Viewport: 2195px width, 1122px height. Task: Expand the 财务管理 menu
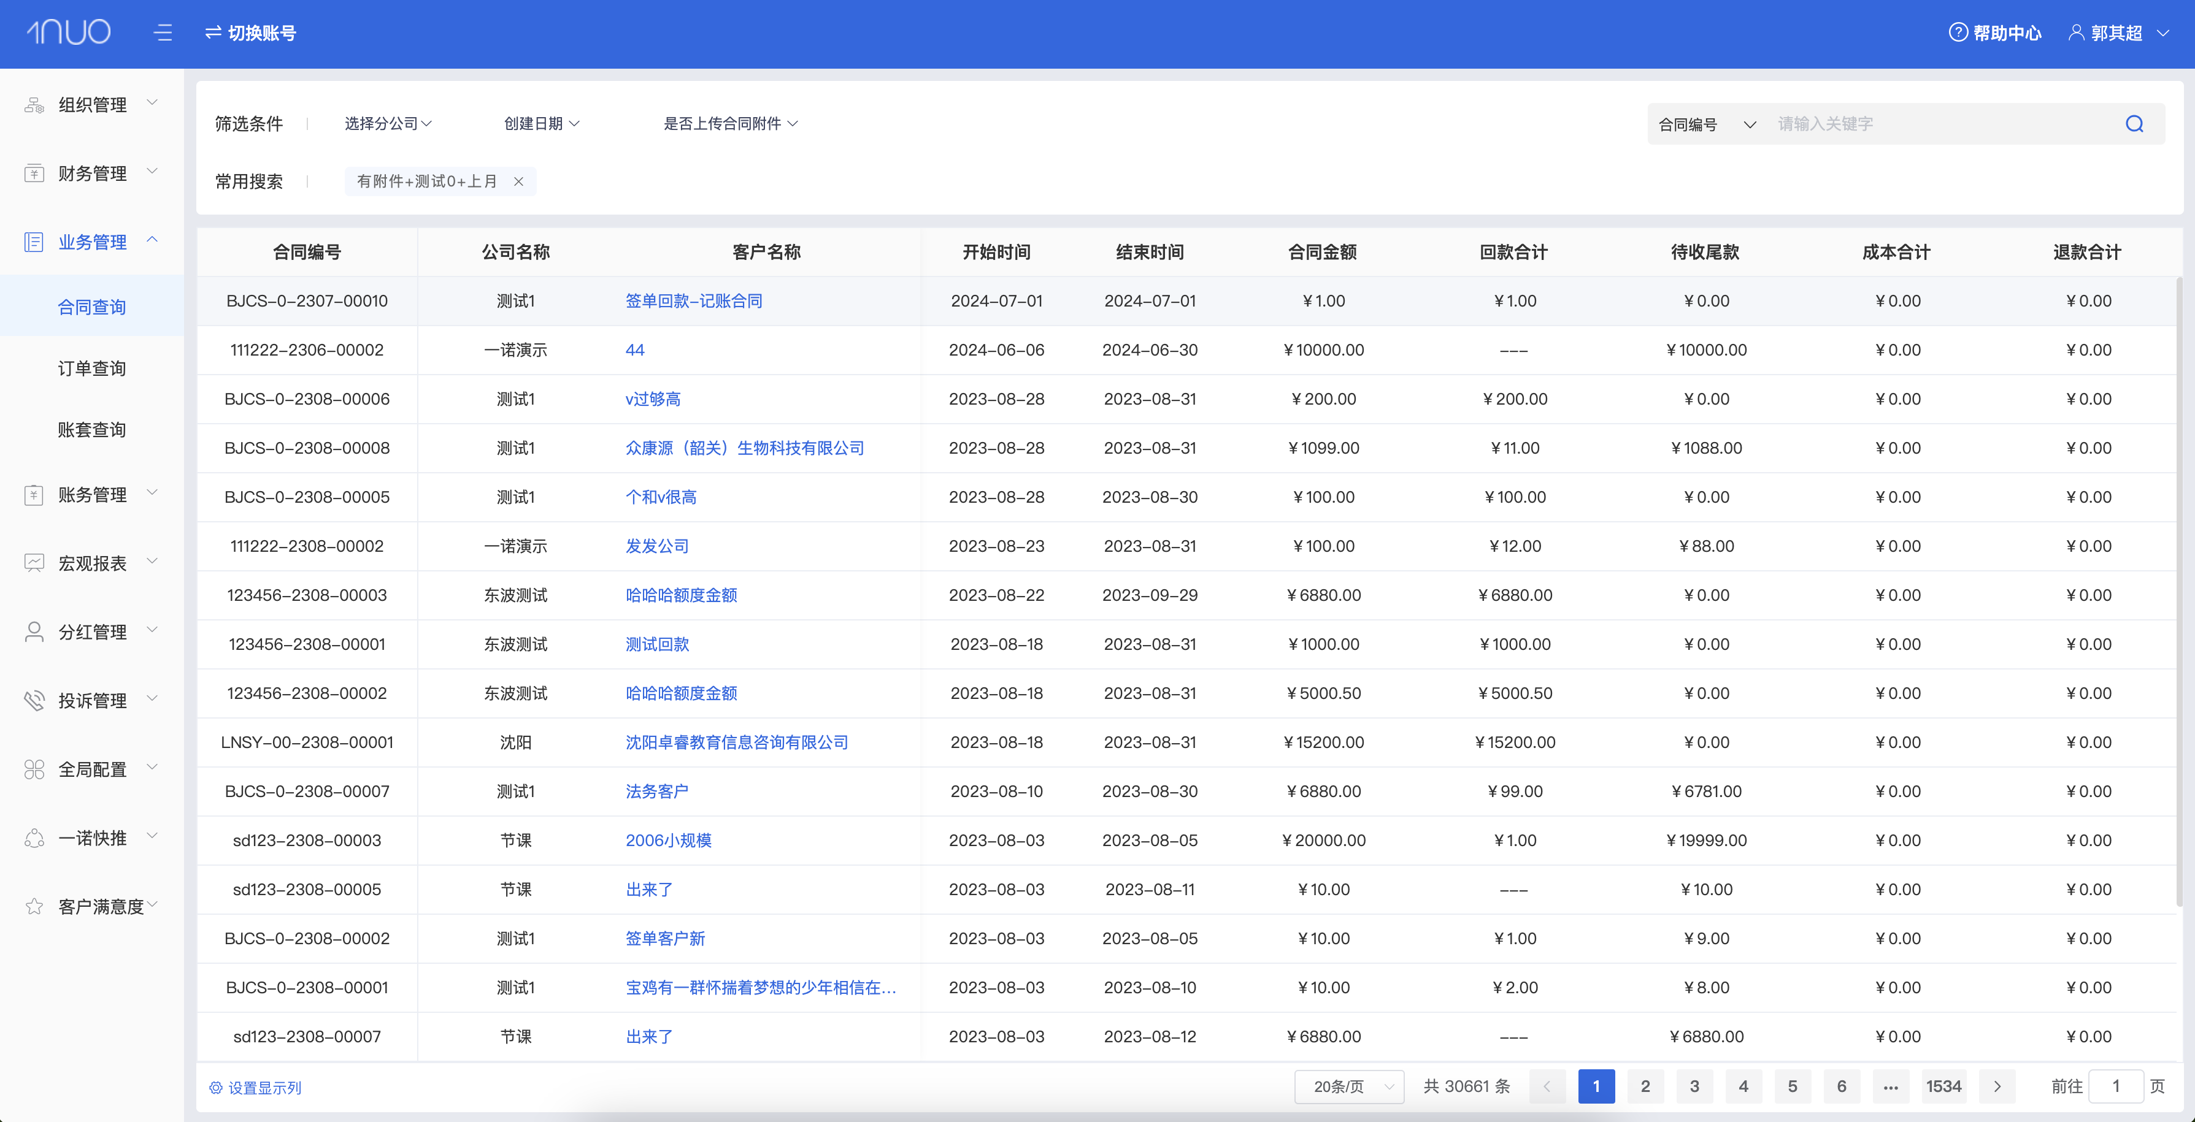153,171
